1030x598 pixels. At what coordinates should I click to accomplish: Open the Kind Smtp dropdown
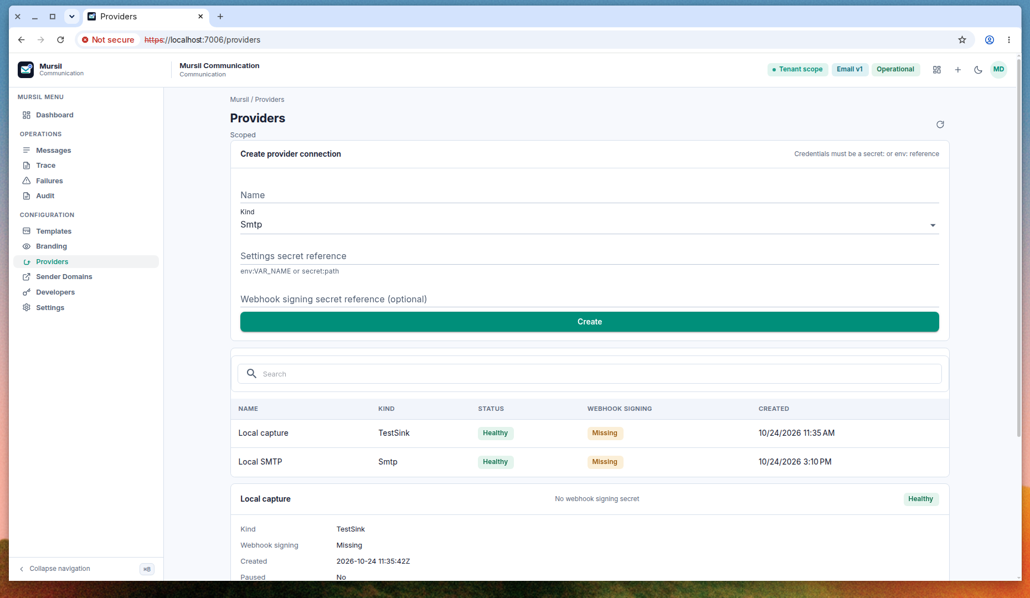(x=589, y=225)
